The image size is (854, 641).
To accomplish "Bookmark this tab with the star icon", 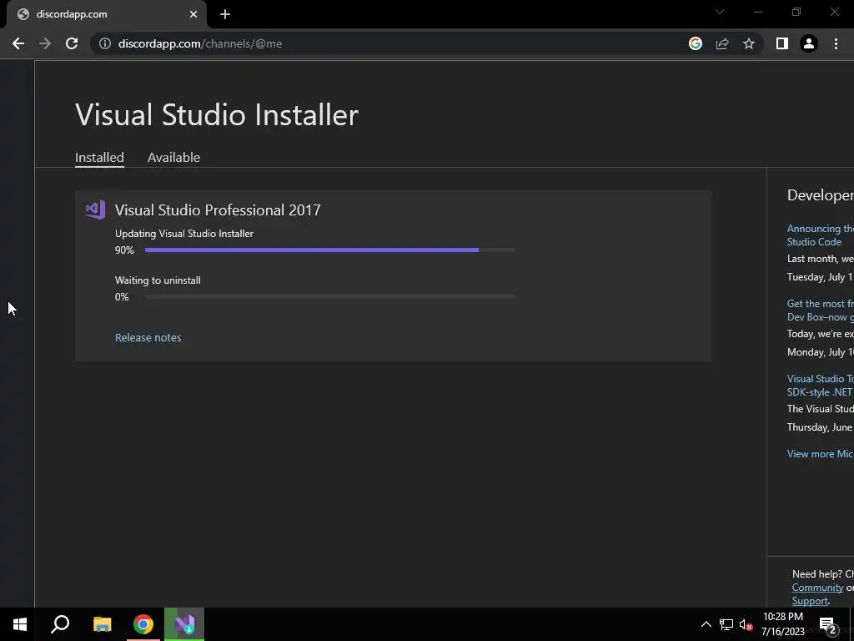I will [749, 43].
